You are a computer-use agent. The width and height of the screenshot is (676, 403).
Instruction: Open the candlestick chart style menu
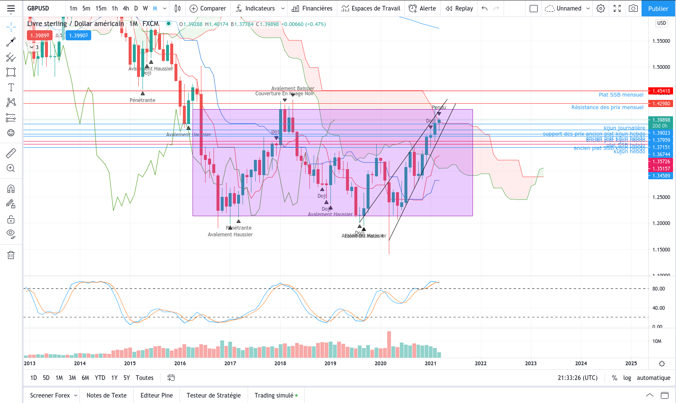click(x=178, y=8)
